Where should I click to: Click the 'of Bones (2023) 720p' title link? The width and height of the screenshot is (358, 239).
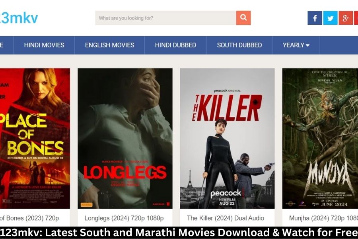click(29, 218)
